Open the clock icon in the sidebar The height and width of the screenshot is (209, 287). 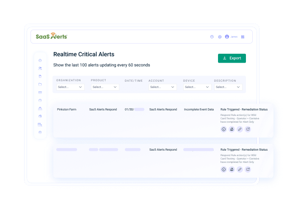40,100
